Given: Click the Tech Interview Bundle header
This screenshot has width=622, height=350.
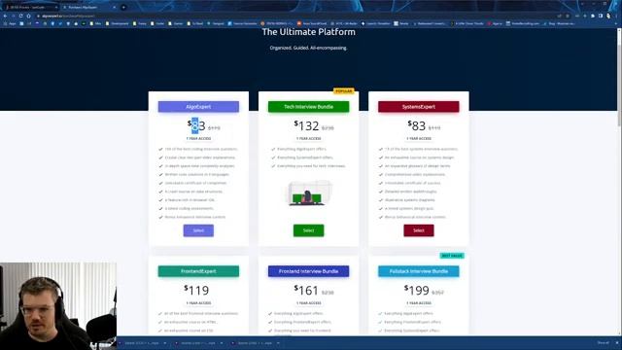Looking at the screenshot, I should [309, 107].
